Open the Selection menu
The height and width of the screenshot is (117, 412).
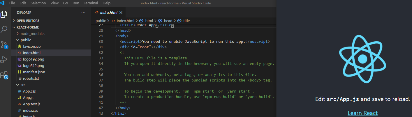(x=38, y=3)
